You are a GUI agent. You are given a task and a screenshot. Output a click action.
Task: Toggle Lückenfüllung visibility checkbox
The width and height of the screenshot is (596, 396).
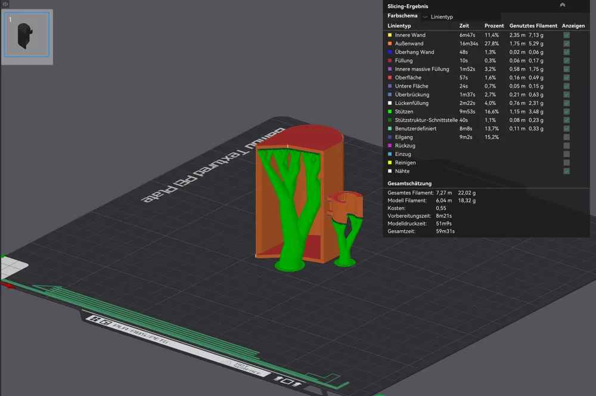tap(566, 103)
